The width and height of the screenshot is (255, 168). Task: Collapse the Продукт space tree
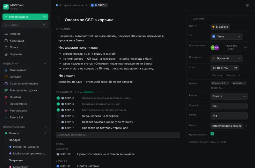point(6,140)
